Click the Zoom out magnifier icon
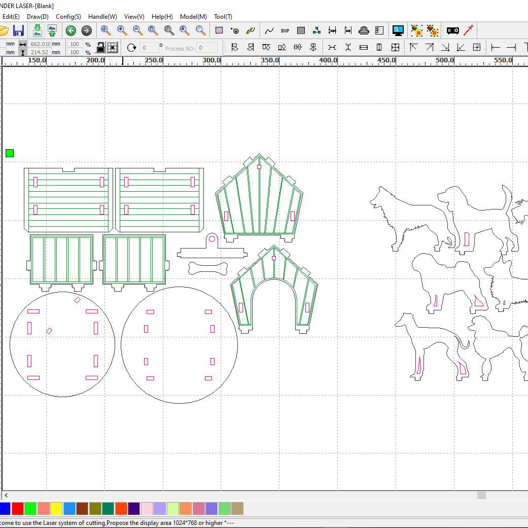 point(137,30)
